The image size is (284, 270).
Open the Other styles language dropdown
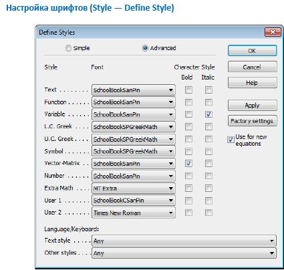click(x=184, y=253)
